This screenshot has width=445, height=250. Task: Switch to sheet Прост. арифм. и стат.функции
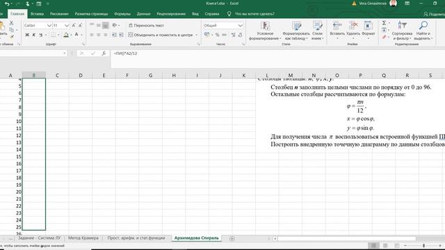click(x=136, y=238)
